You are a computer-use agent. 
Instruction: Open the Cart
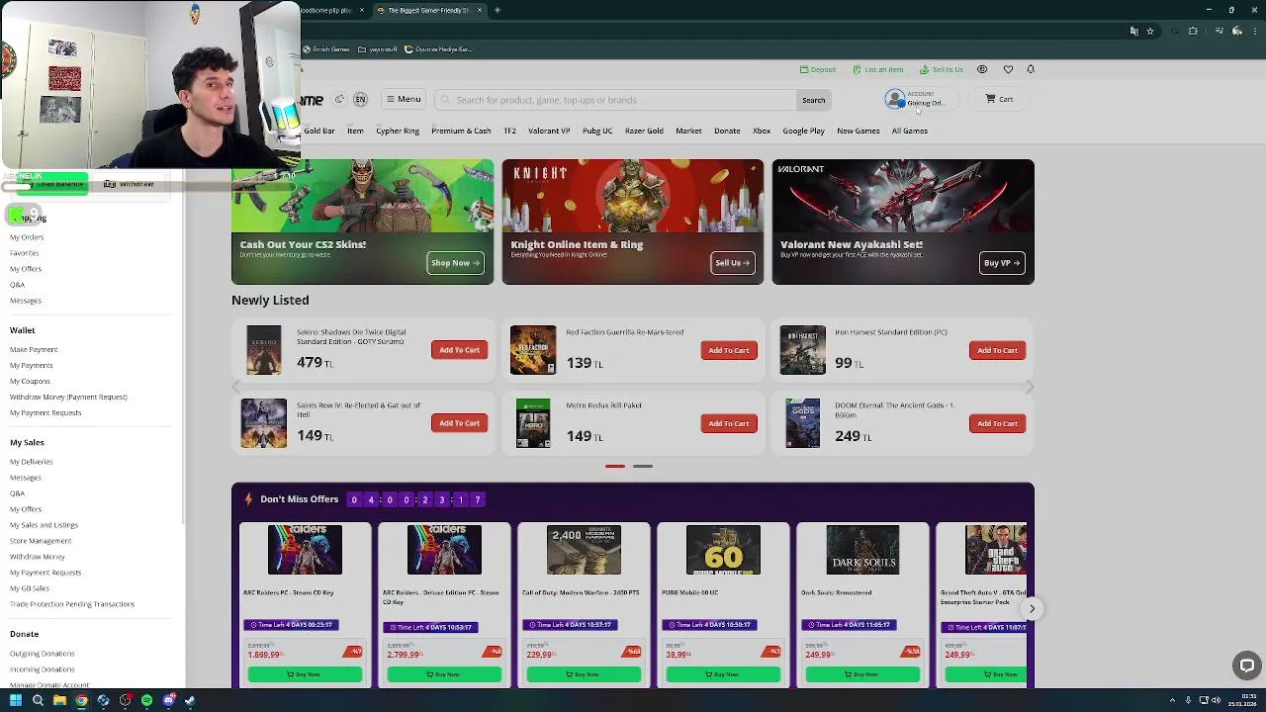(999, 99)
